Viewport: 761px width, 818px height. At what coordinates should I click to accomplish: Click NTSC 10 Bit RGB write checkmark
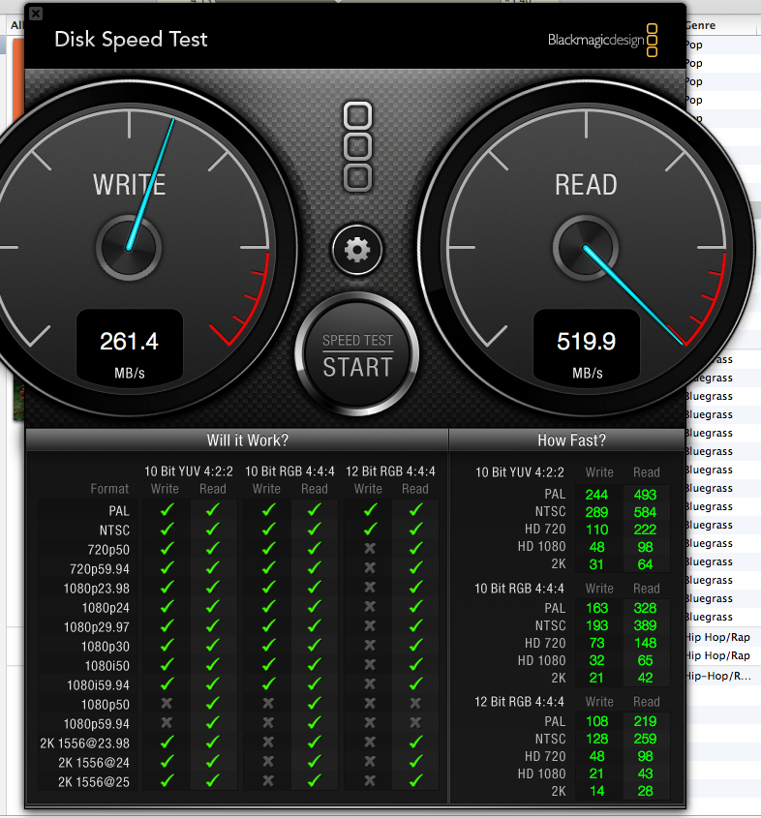click(x=268, y=529)
